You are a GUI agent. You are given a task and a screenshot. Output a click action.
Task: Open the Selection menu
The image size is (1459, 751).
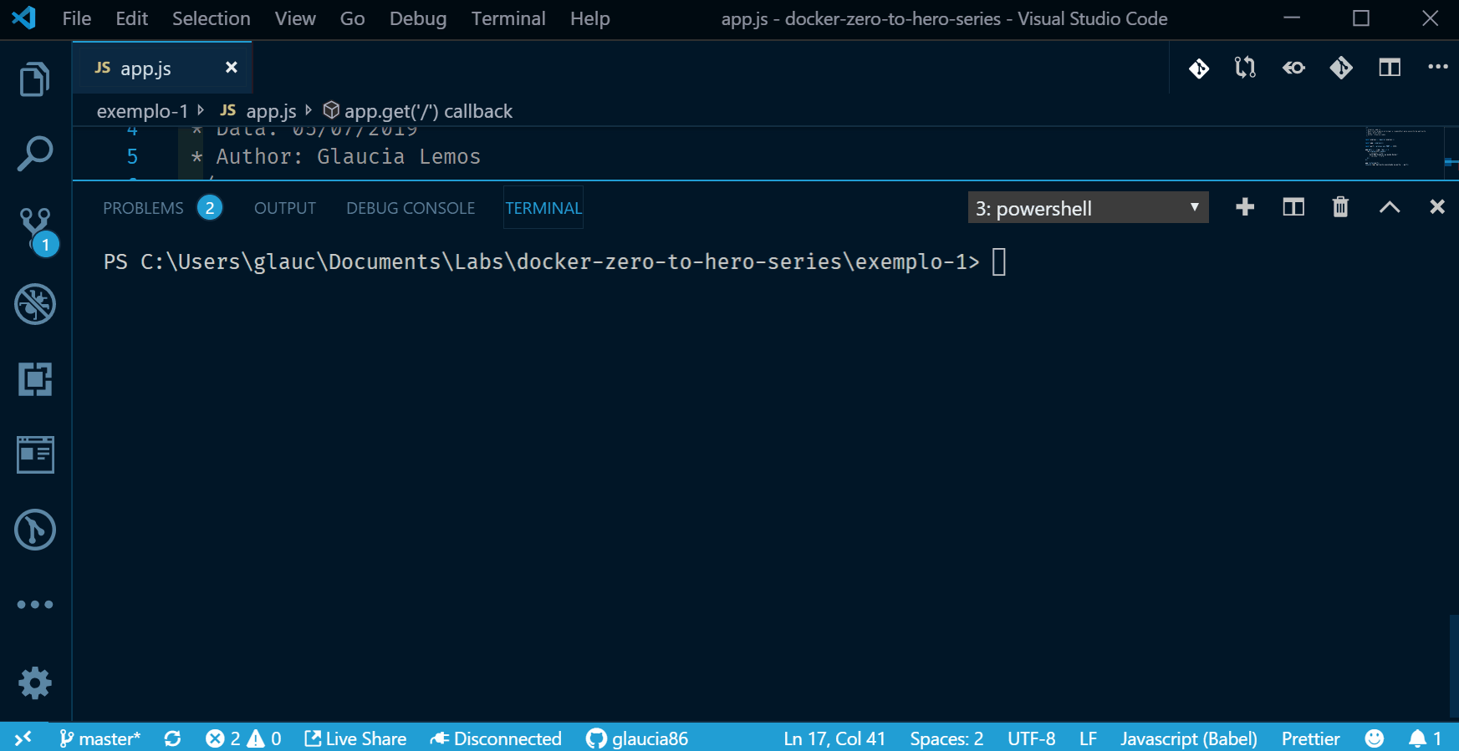tap(212, 18)
